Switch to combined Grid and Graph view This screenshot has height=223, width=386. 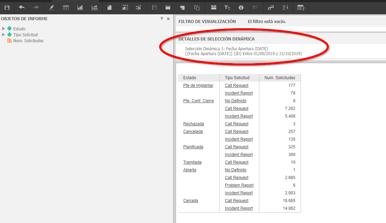pyautogui.click(x=94, y=8)
